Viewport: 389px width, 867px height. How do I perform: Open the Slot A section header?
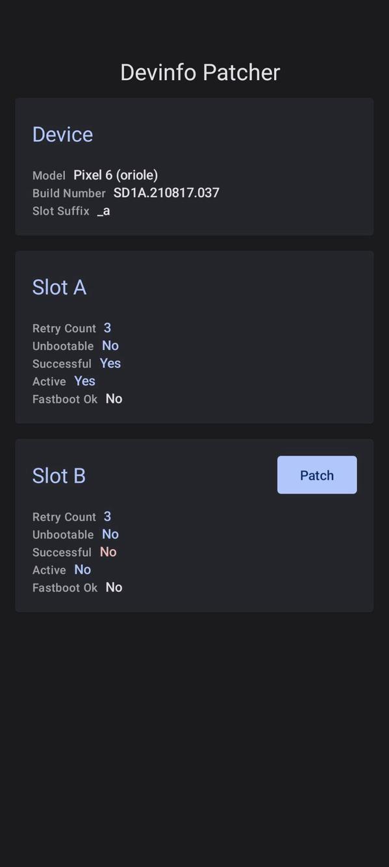coord(59,287)
